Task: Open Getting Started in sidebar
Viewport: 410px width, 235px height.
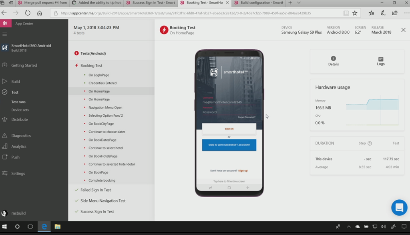Action: coord(24,65)
